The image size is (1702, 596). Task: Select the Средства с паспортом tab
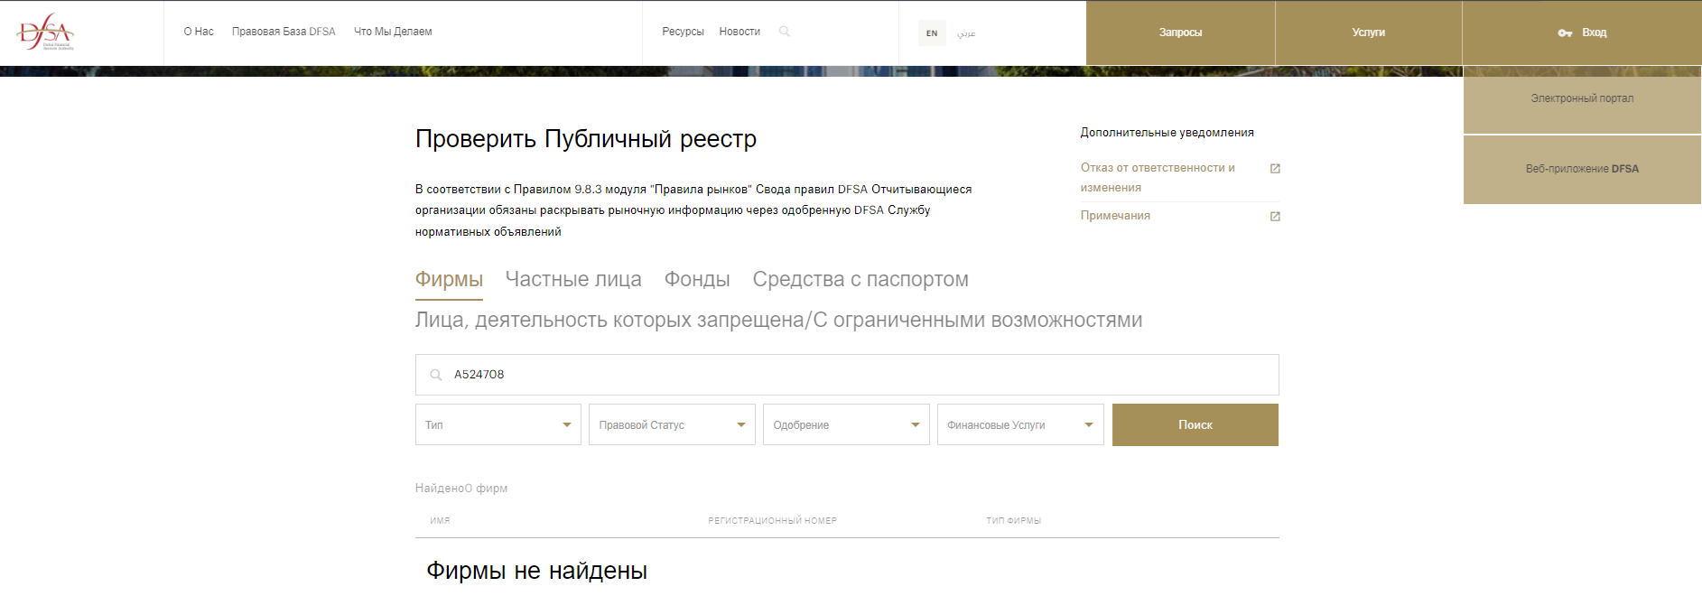click(x=860, y=280)
